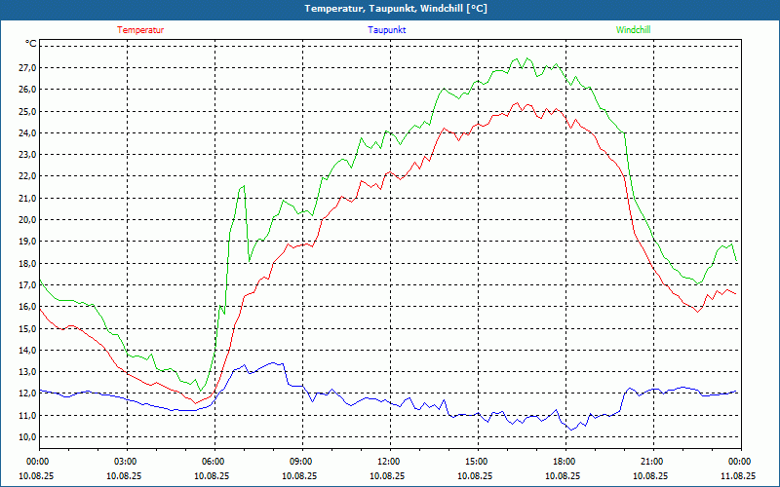This screenshot has height=487, width=780.
Task: Click the 27,0 y-axis value
Action: (28, 67)
